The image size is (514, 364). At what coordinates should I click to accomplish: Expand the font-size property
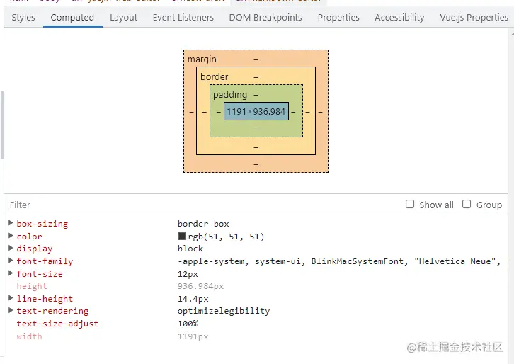(11, 273)
